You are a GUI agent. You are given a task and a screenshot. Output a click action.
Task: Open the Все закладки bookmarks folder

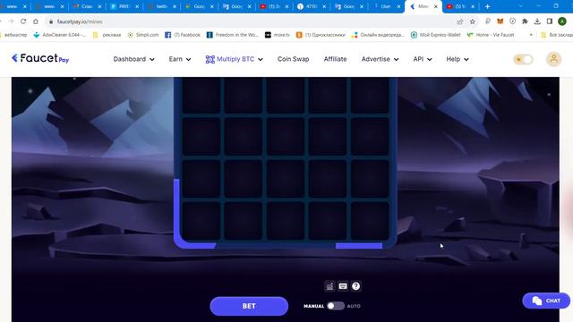tap(557, 35)
